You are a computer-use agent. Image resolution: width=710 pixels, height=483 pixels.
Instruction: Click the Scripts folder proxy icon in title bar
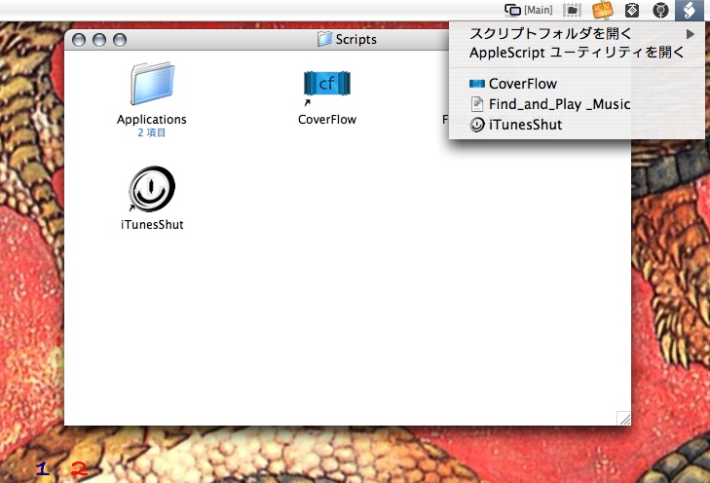324,39
